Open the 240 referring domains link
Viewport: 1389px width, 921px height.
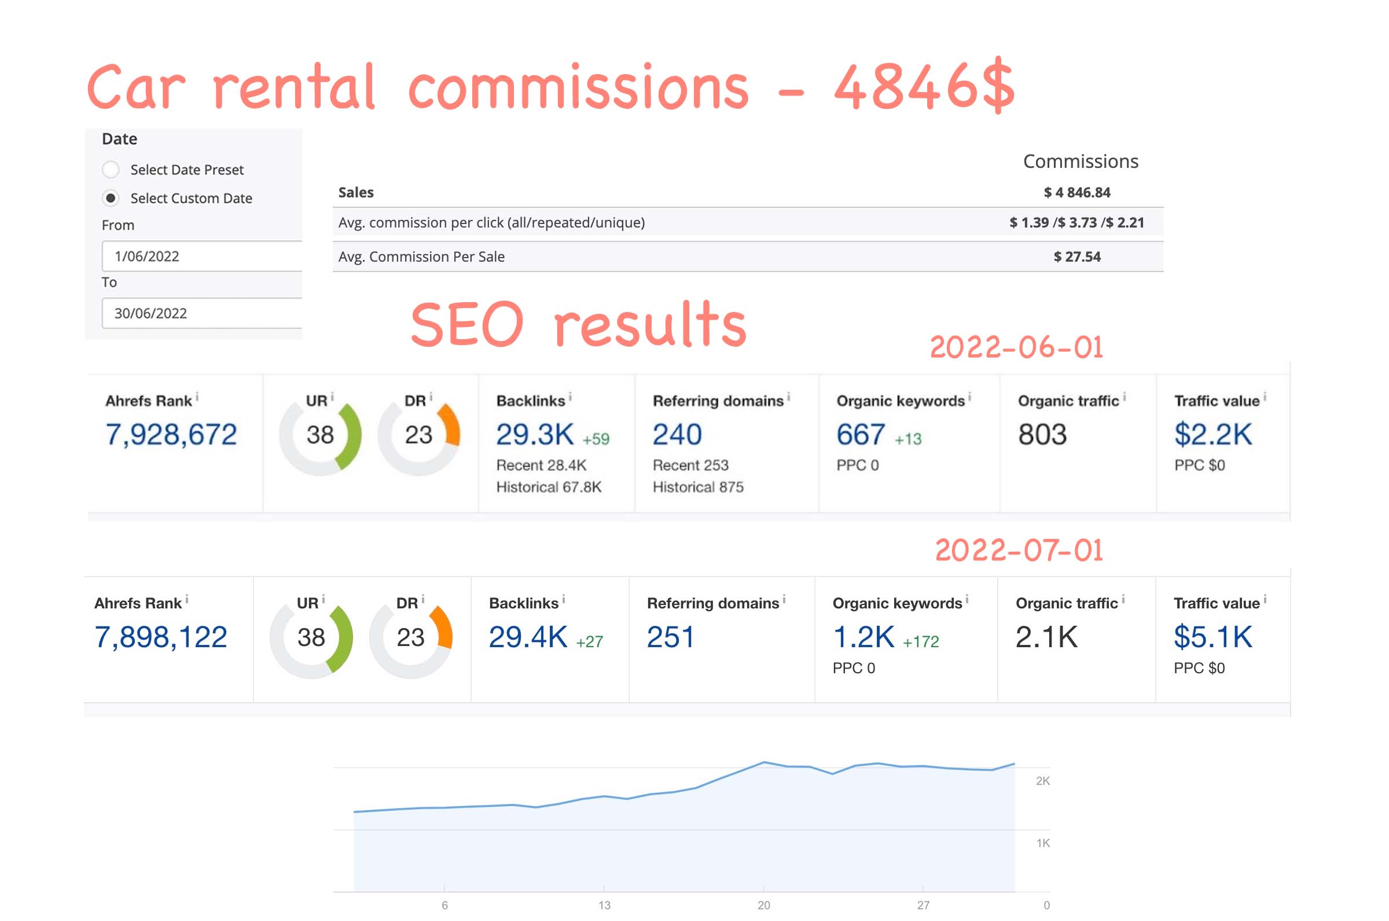(677, 434)
